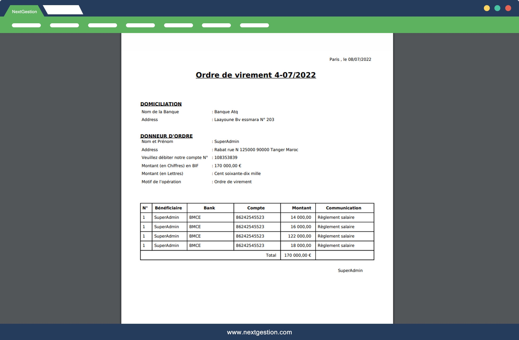519x340 pixels.
Task: Click the DOMICILIATION section heading
Action: [161, 104]
